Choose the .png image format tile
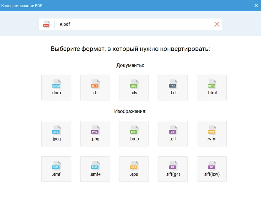 (x=95, y=134)
